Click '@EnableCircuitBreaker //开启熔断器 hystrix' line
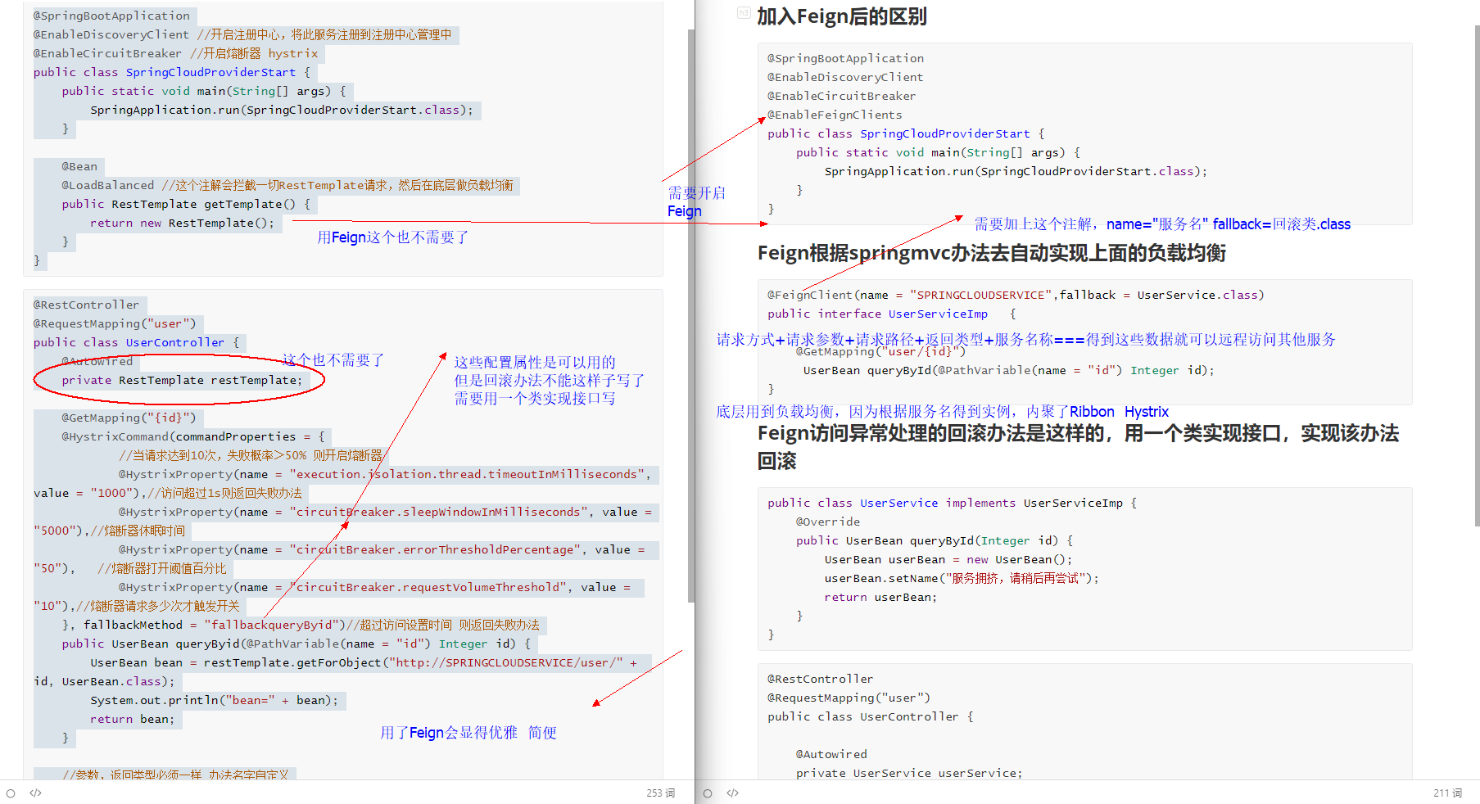The width and height of the screenshot is (1480, 804). (176, 53)
